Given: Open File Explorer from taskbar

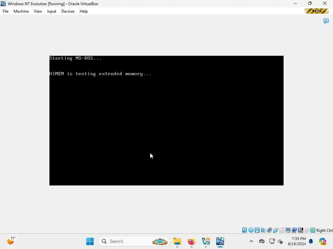Looking at the screenshot, I should tap(177, 241).
